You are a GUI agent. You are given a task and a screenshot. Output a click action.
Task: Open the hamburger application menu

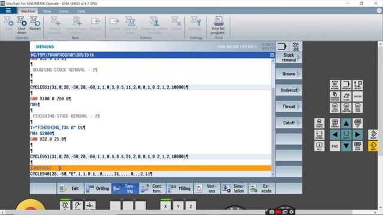[x=8, y=11]
